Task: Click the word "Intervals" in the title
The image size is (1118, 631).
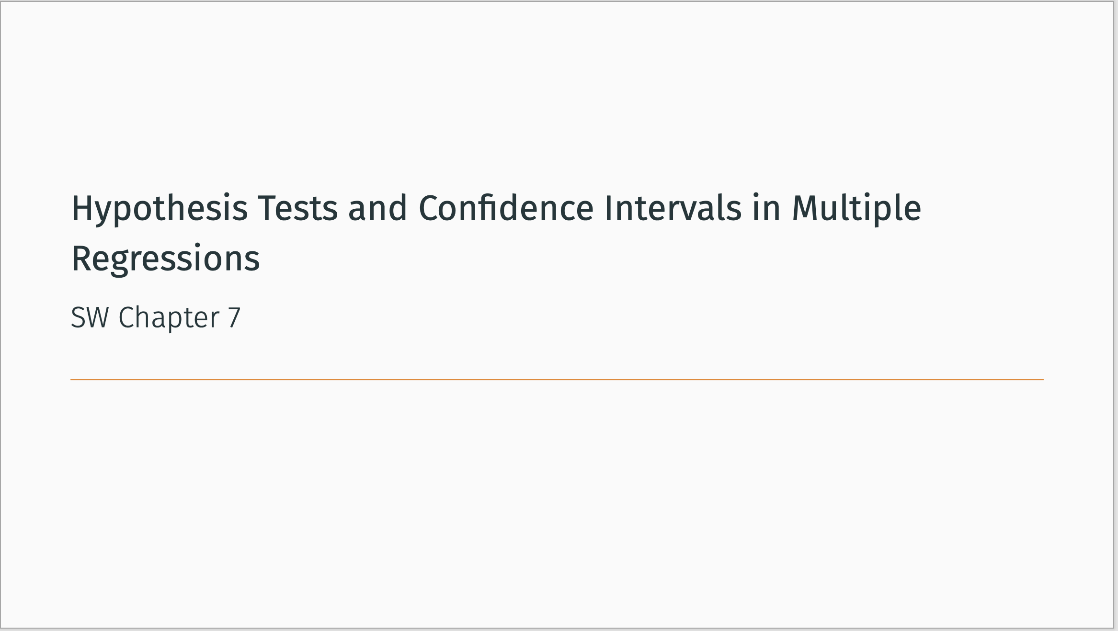Action: pyautogui.click(x=673, y=209)
